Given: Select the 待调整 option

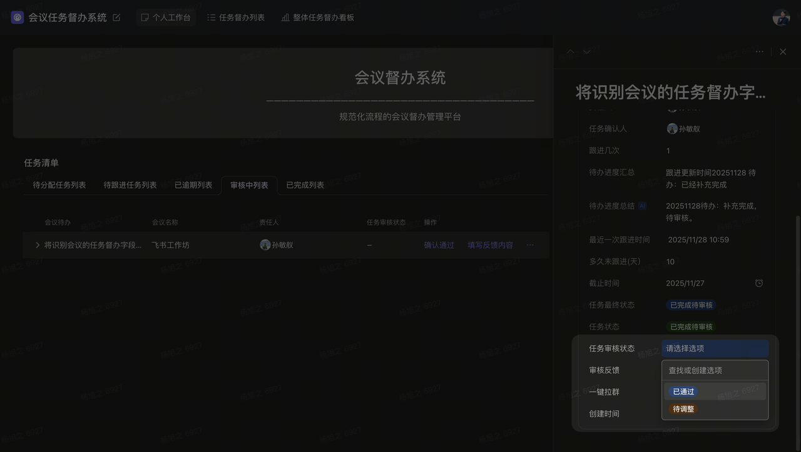Looking at the screenshot, I should tap(683, 409).
